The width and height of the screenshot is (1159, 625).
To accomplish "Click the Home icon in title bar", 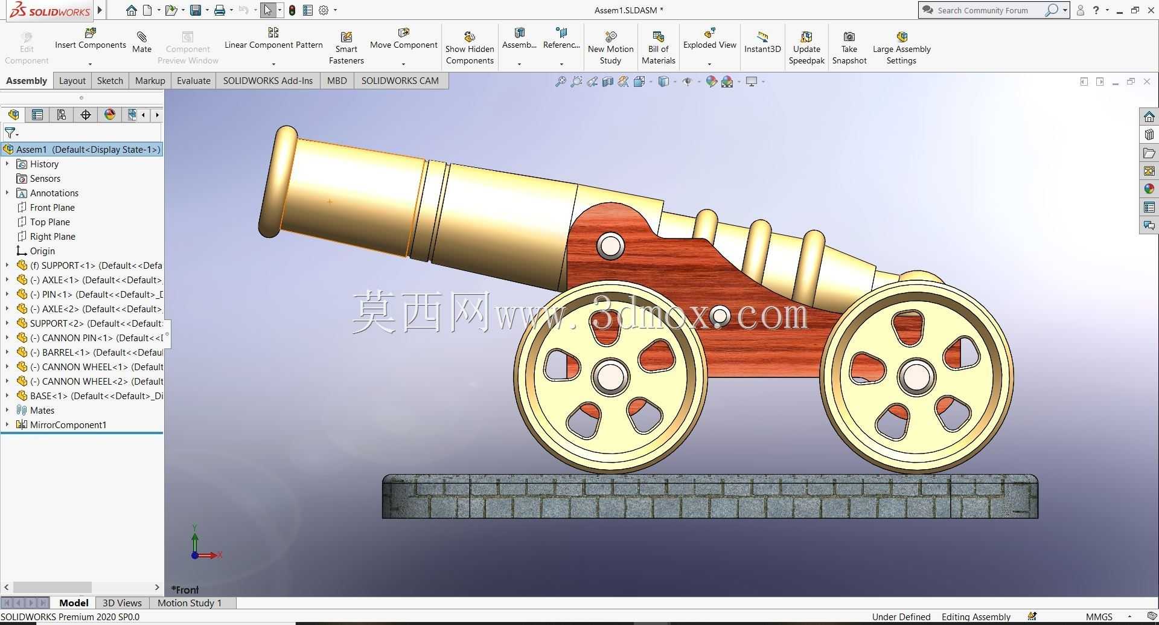I will coord(131,10).
